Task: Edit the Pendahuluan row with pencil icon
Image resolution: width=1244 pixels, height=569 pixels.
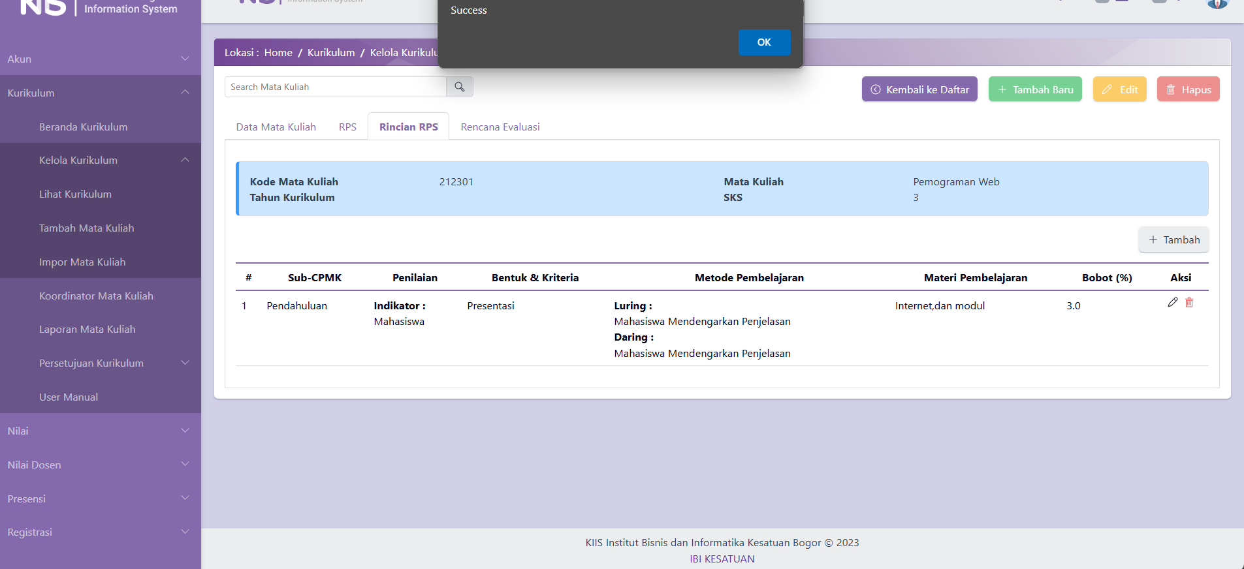Action: (x=1173, y=302)
